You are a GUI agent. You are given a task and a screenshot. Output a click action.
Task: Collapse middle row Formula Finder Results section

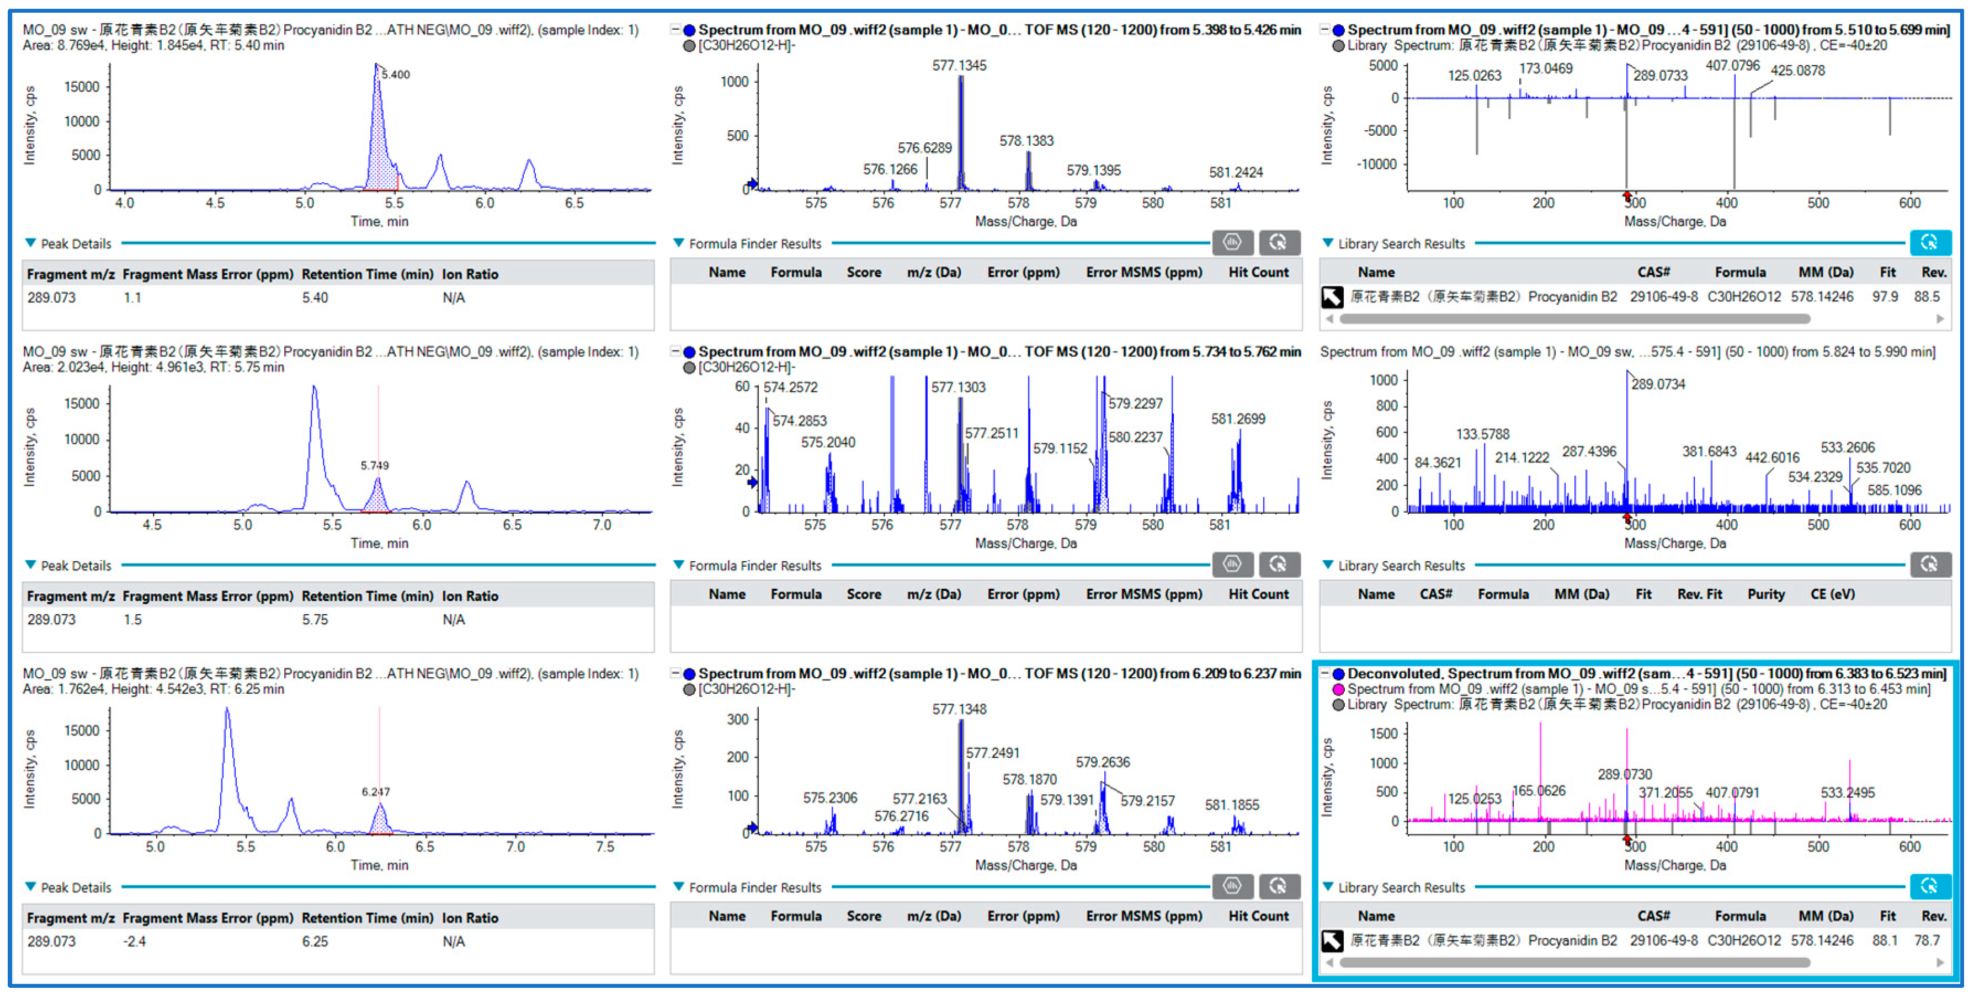pyautogui.click(x=678, y=565)
